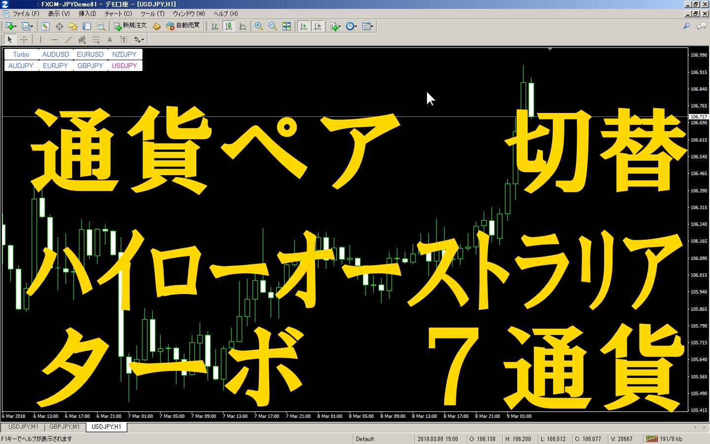
Task: Switch chart to AUDUSD pair
Action: 56,54
